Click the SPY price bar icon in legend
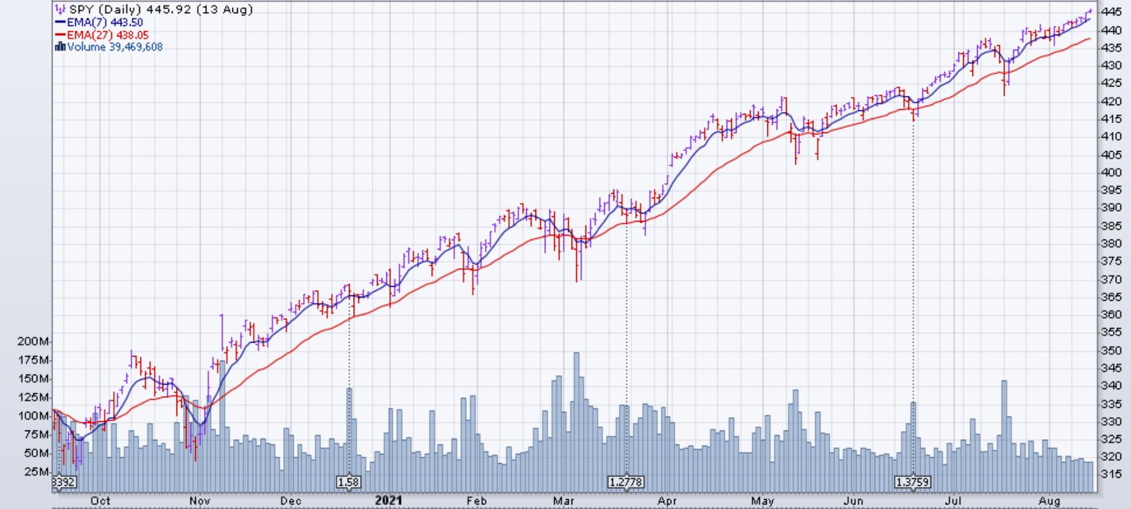 point(61,10)
